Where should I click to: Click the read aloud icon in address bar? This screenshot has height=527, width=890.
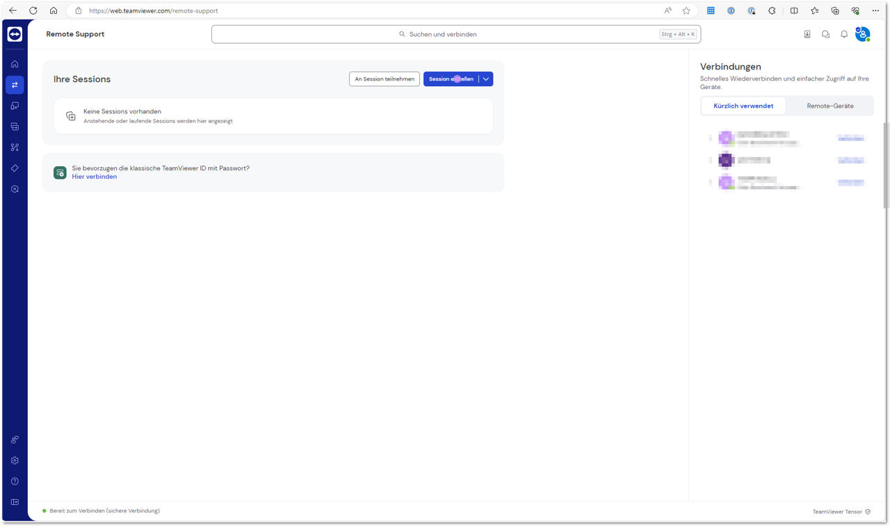click(x=667, y=10)
